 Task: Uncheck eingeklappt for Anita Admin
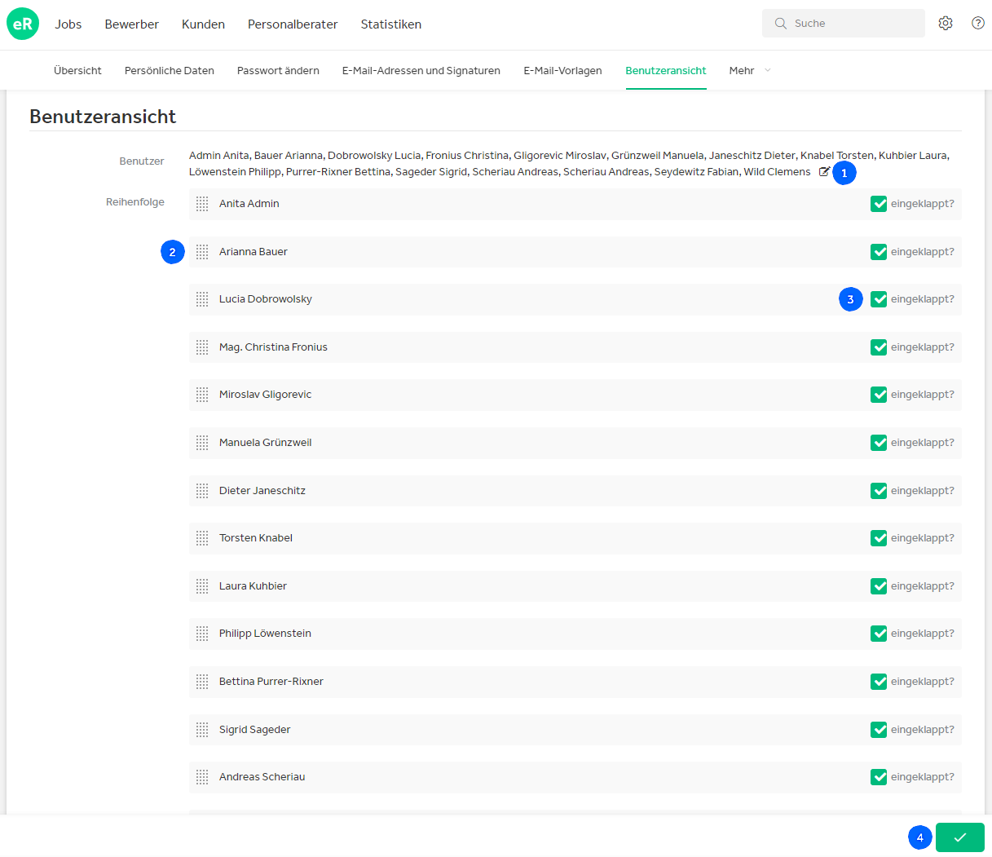[879, 204]
